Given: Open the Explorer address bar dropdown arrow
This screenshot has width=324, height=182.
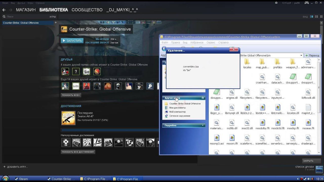Looking at the screenshot, I should (x=301, y=55).
